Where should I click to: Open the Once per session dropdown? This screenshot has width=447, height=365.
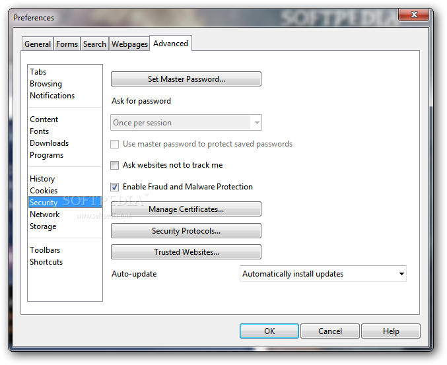(x=186, y=123)
